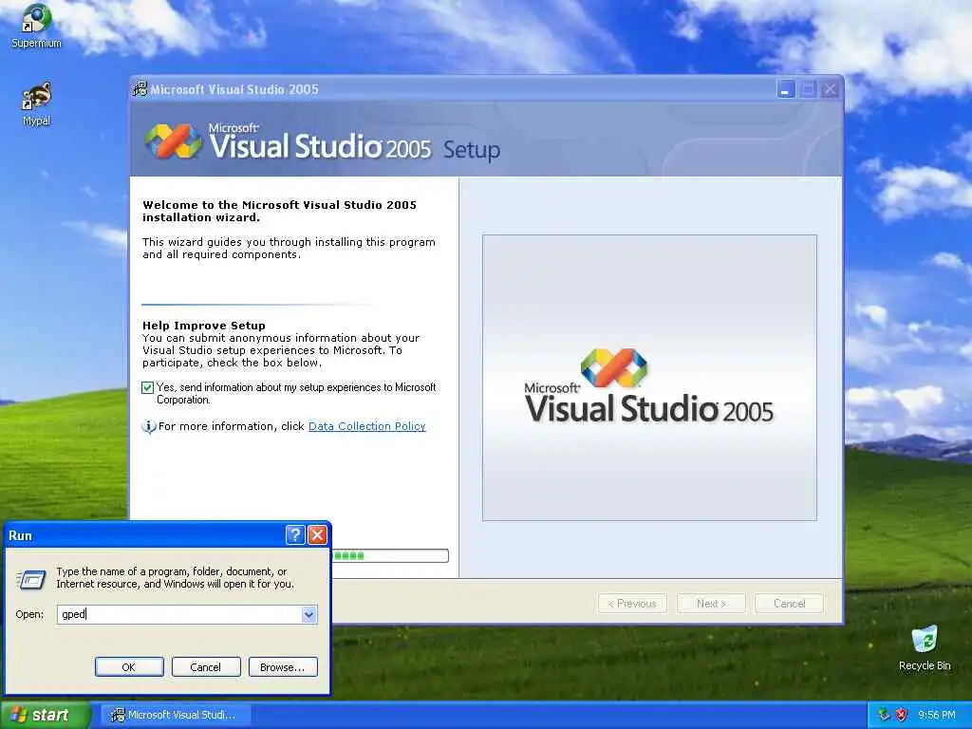
Task: Open the Data Collection Policy link
Action: (367, 426)
